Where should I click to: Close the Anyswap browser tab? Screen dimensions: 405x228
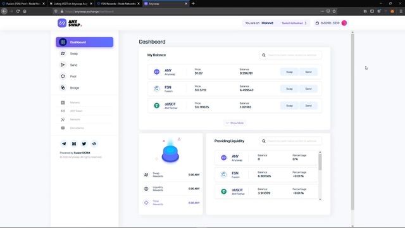(x=185, y=4)
